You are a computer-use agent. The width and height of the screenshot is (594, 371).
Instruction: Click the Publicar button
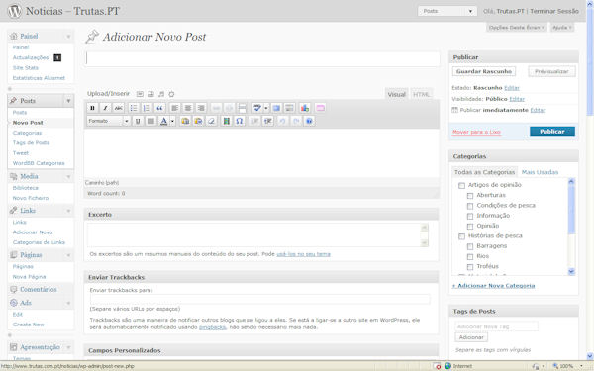[552, 132]
